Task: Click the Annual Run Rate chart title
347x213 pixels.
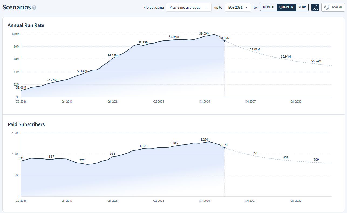Action: 26,25
